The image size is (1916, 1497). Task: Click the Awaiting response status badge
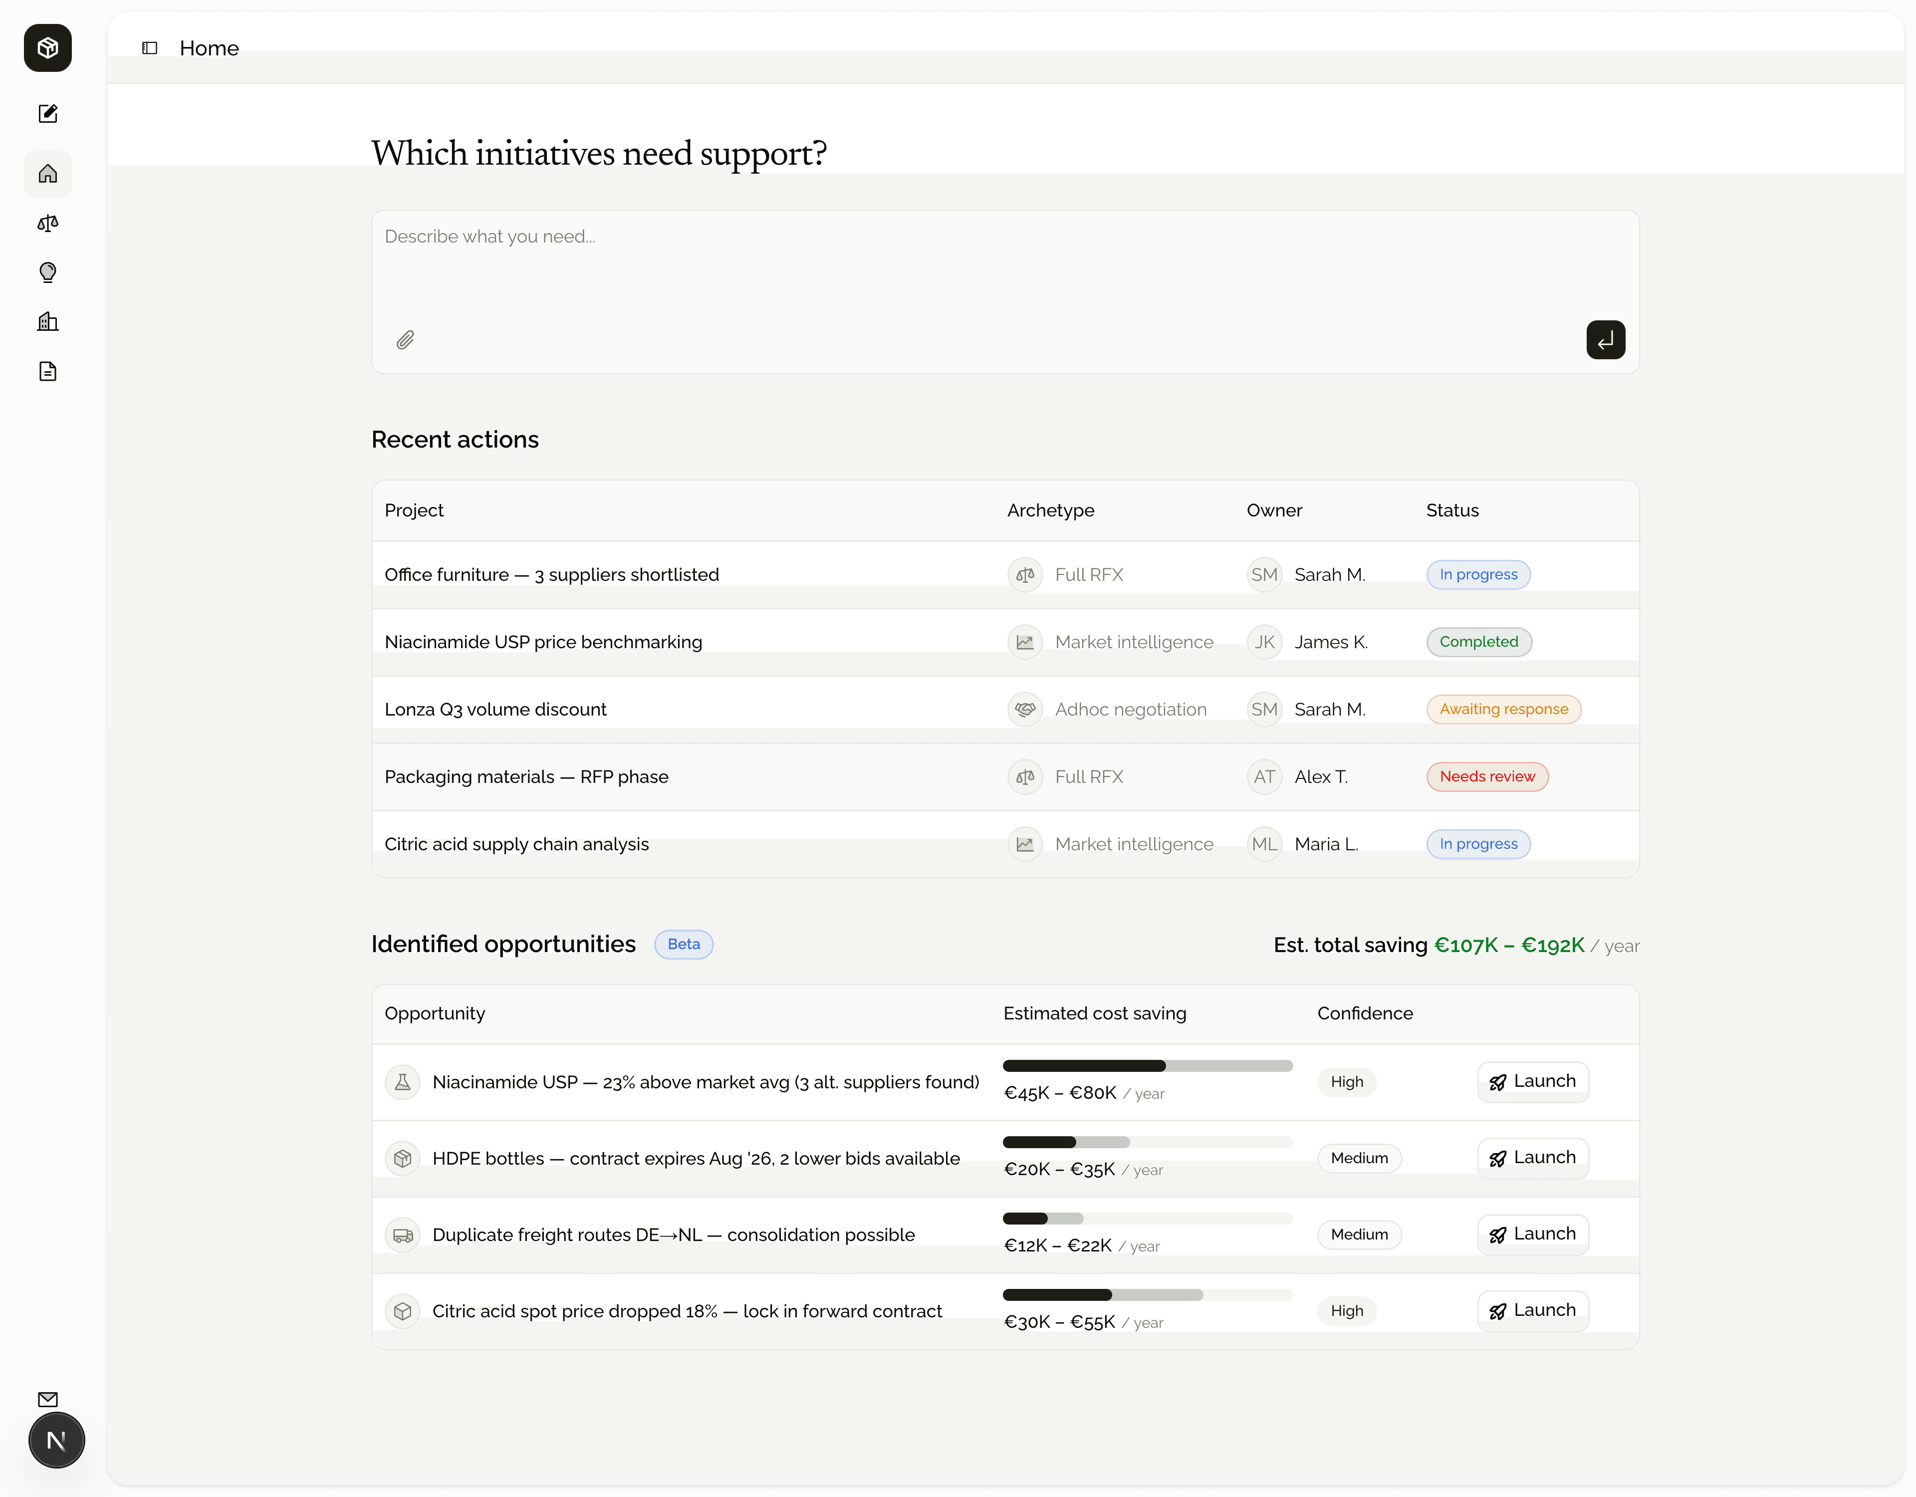(1504, 709)
